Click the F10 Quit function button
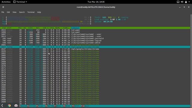The height and width of the screenshot is (108, 192). pos(85,106)
